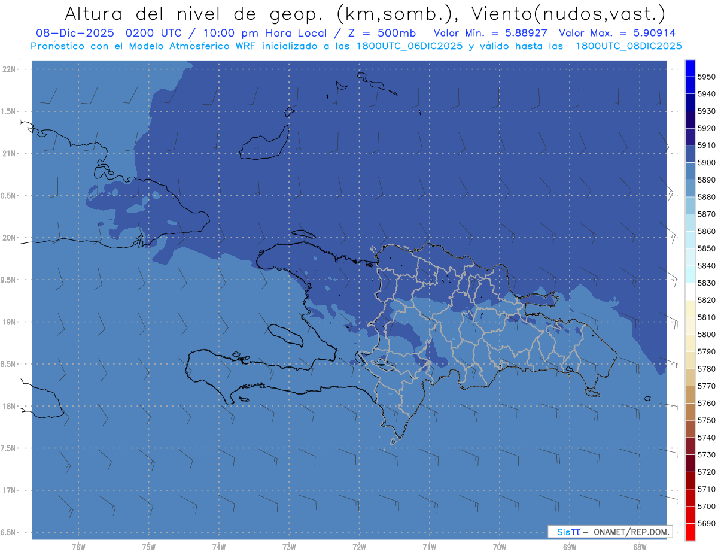Select the '73W' longitude label

pyautogui.click(x=289, y=547)
